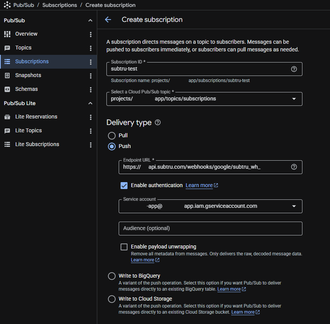Click the Schemas code icon

[x=7, y=89]
